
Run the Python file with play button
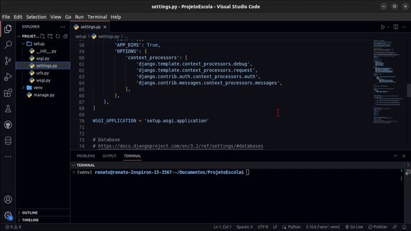tap(383, 27)
